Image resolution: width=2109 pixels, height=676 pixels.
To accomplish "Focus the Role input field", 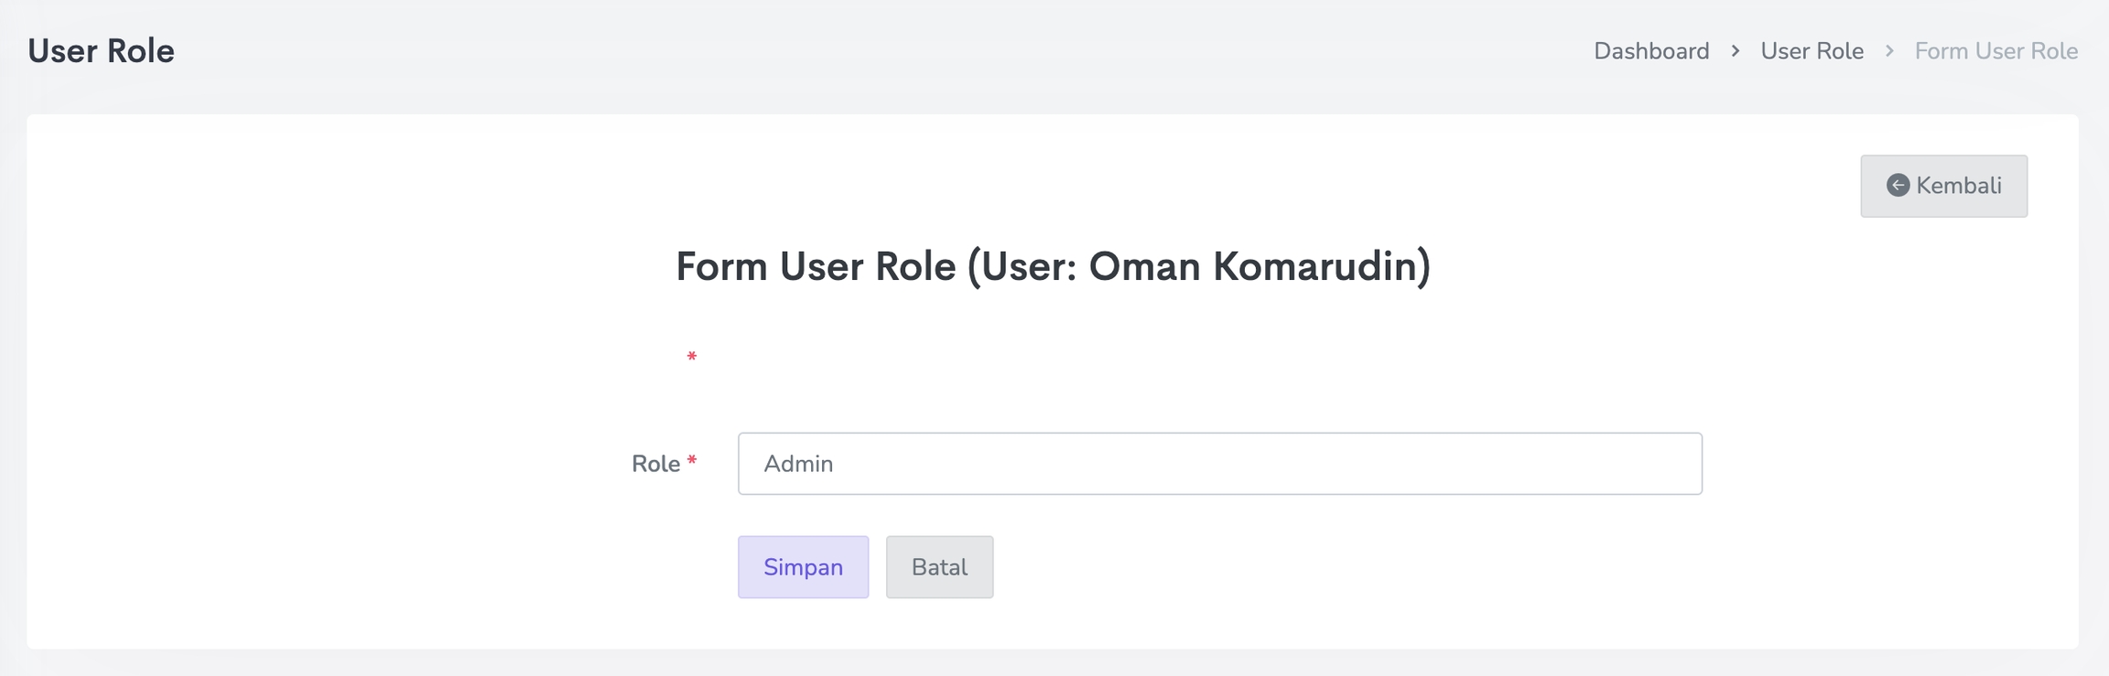I will point(1219,464).
